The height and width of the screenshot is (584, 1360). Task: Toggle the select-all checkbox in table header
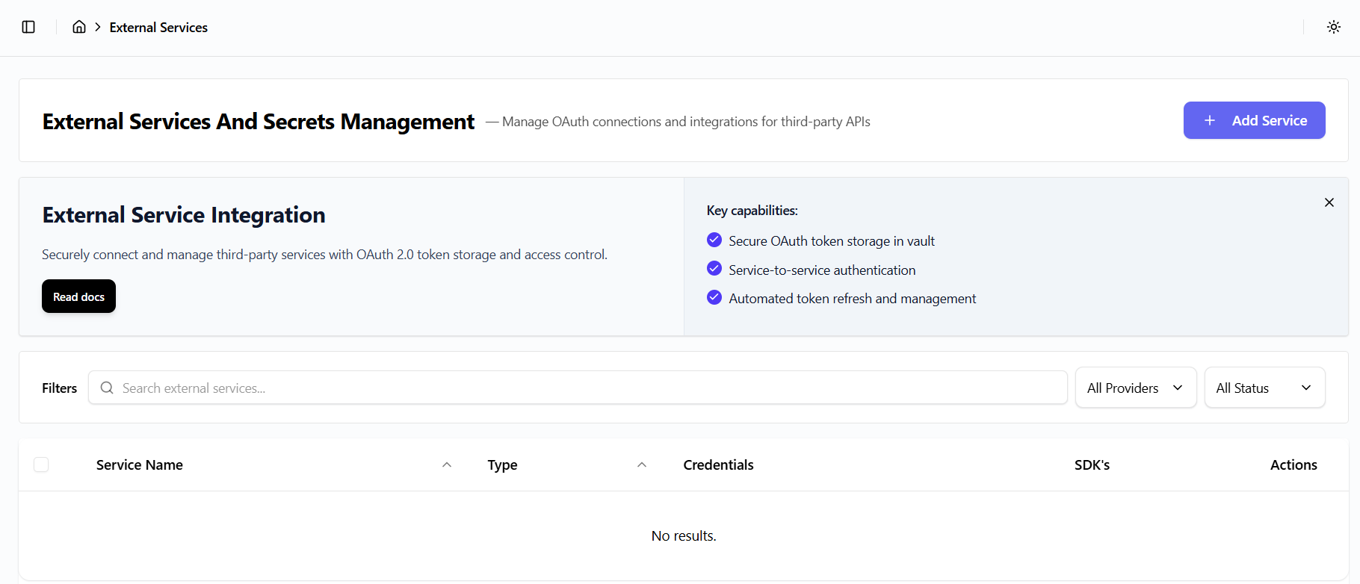tap(41, 465)
